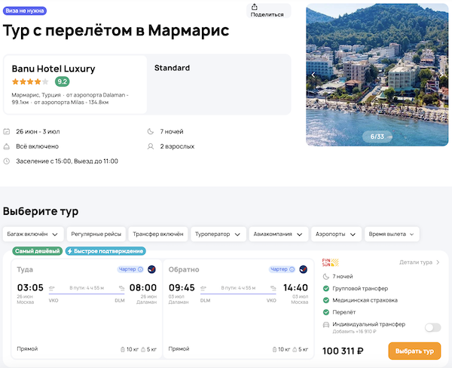Toggle the Регулярные рейсы filter
The width and height of the screenshot is (452, 368).
pyautogui.click(x=95, y=234)
